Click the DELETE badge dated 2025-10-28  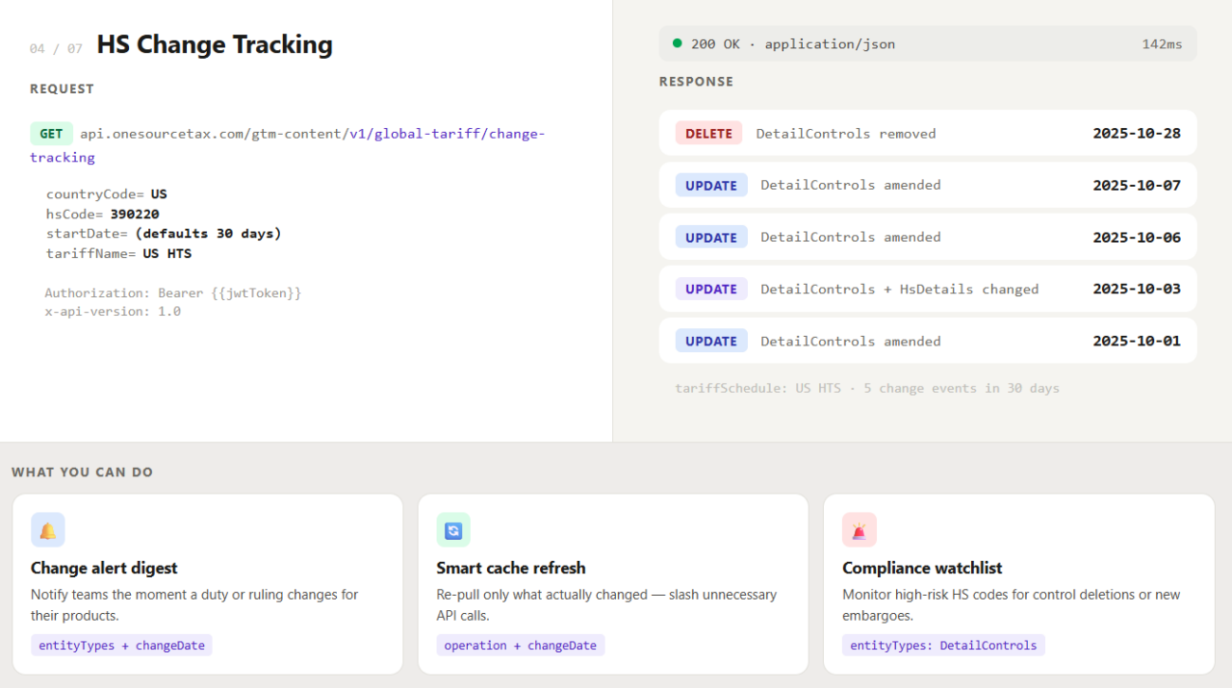click(x=708, y=134)
